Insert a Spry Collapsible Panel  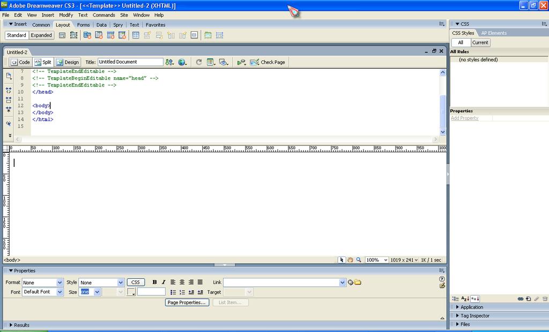coord(122,35)
